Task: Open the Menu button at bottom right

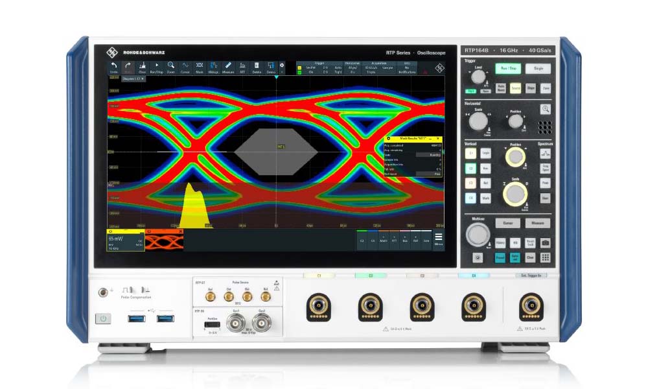Action: coord(439,238)
